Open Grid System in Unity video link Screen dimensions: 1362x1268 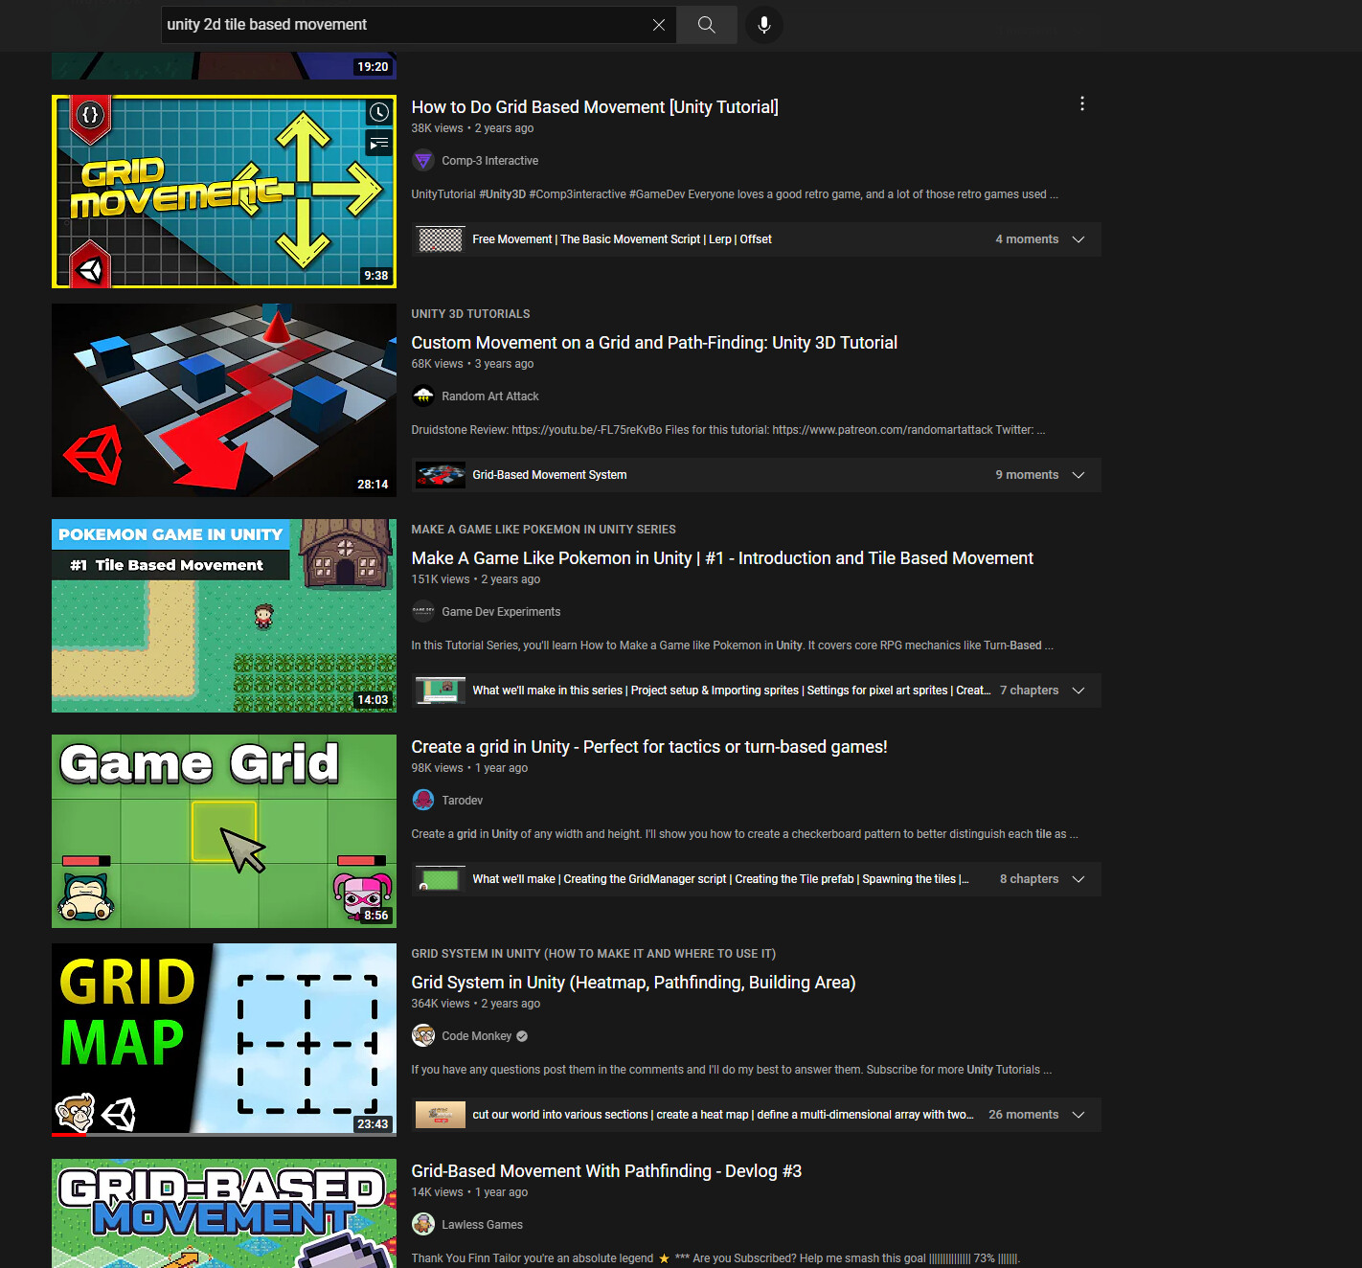point(634,982)
